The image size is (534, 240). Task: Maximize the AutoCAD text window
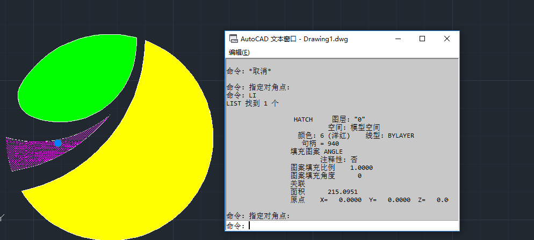click(x=422, y=39)
